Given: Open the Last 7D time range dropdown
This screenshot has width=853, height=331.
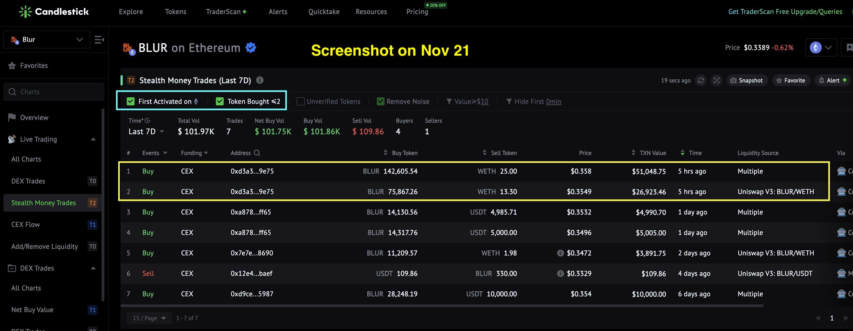Looking at the screenshot, I should coord(146,131).
